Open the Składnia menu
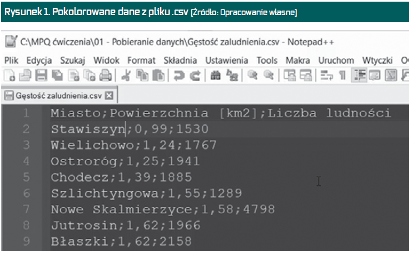 [x=181, y=60]
